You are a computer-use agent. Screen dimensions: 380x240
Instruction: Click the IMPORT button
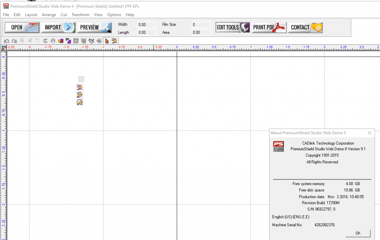click(x=58, y=27)
